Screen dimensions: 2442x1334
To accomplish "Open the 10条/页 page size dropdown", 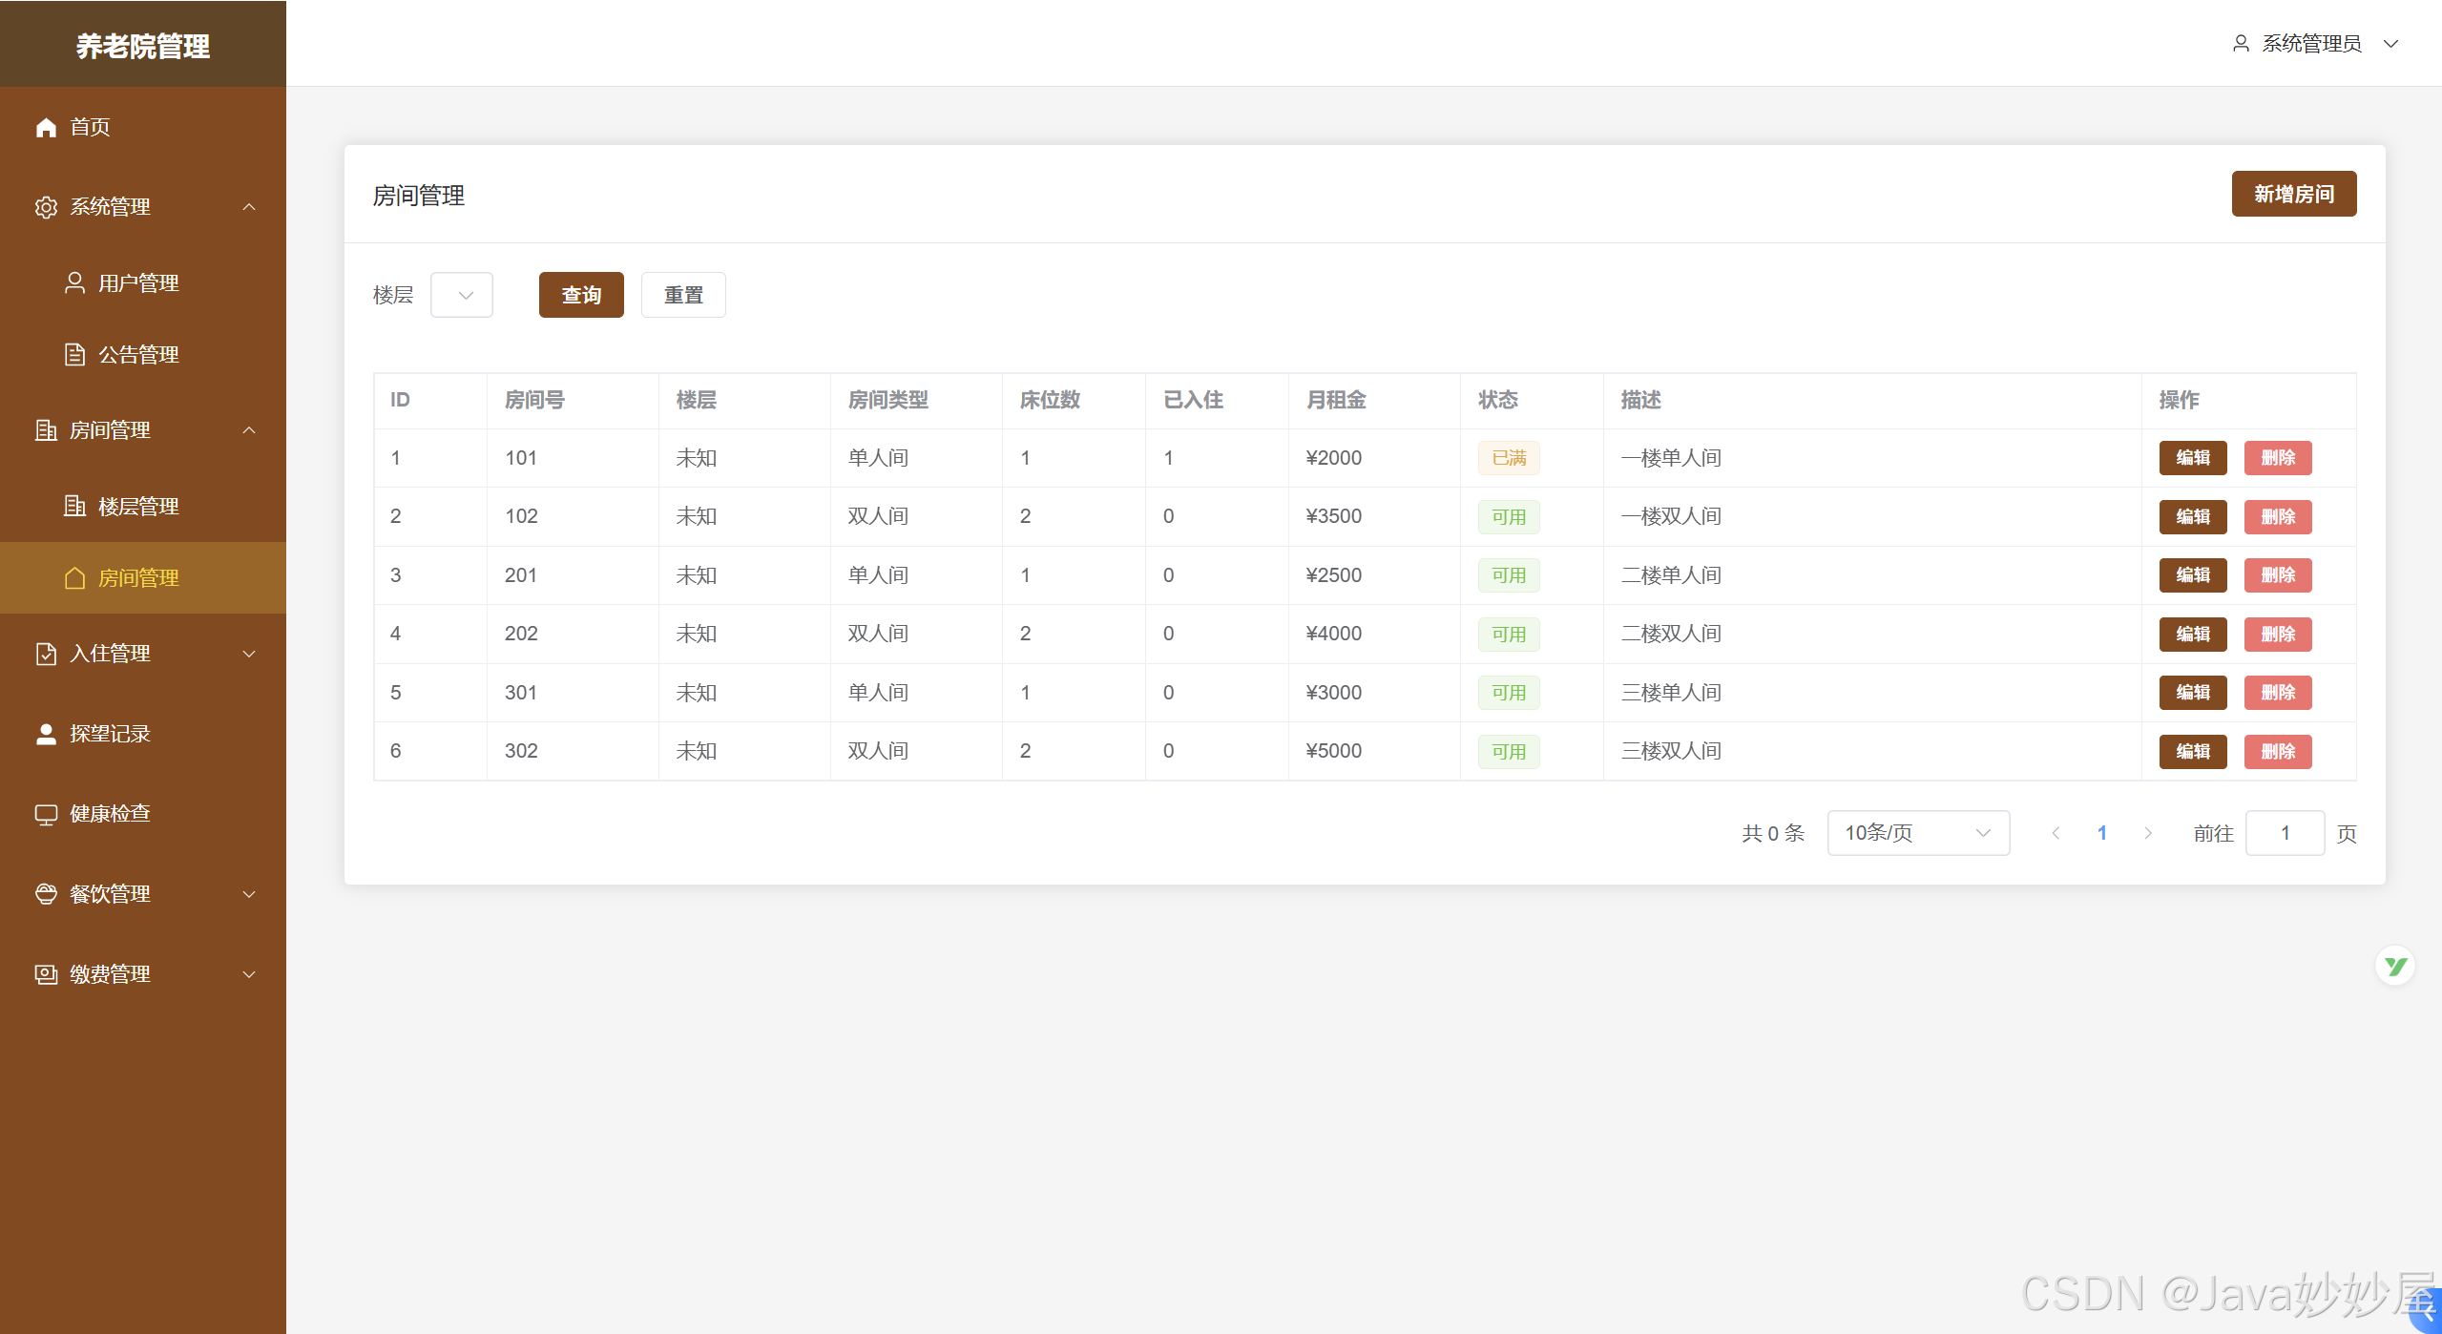I will click(x=1917, y=833).
